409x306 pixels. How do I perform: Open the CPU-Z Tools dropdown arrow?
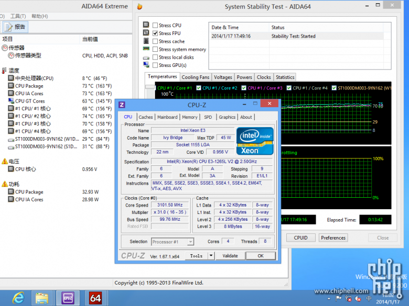pyautogui.click(x=211, y=256)
